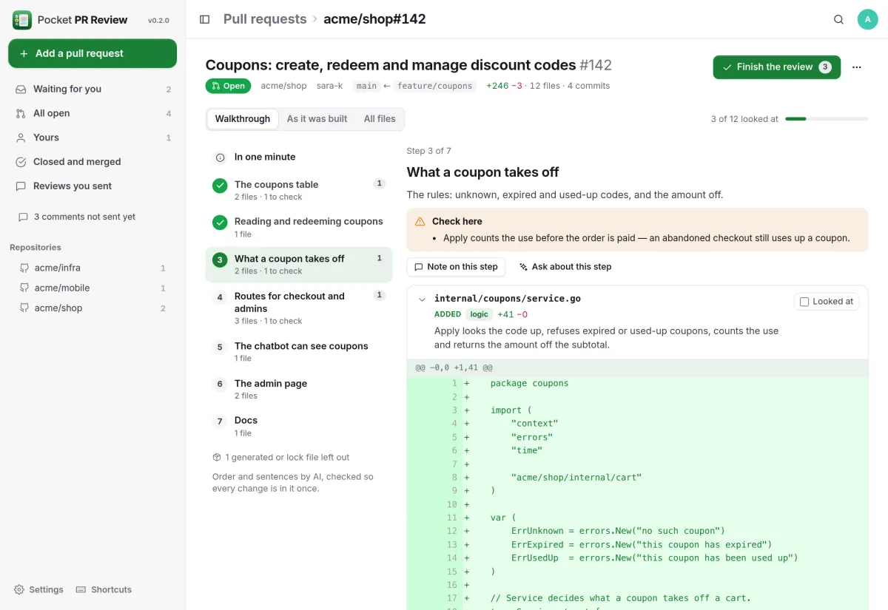
Task: Select the acme/shop repository in sidebar
Action: [x=92, y=308]
